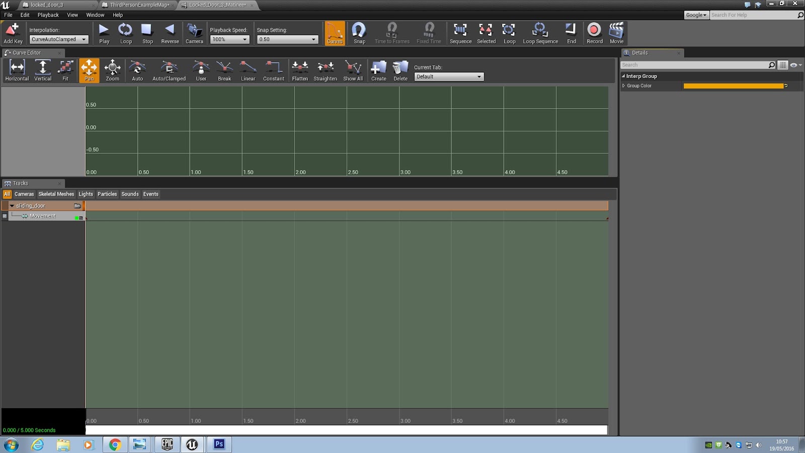The image size is (805, 453).
Task: Click the orange Group Color swatch
Action: tap(734, 86)
